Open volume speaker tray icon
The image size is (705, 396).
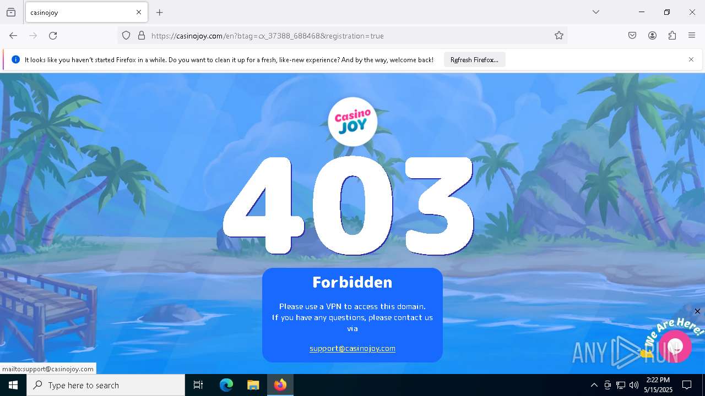pyautogui.click(x=634, y=385)
